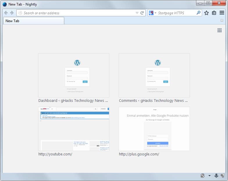Maximize the Nightly window
The height and width of the screenshot is (181, 228).
point(208,3)
